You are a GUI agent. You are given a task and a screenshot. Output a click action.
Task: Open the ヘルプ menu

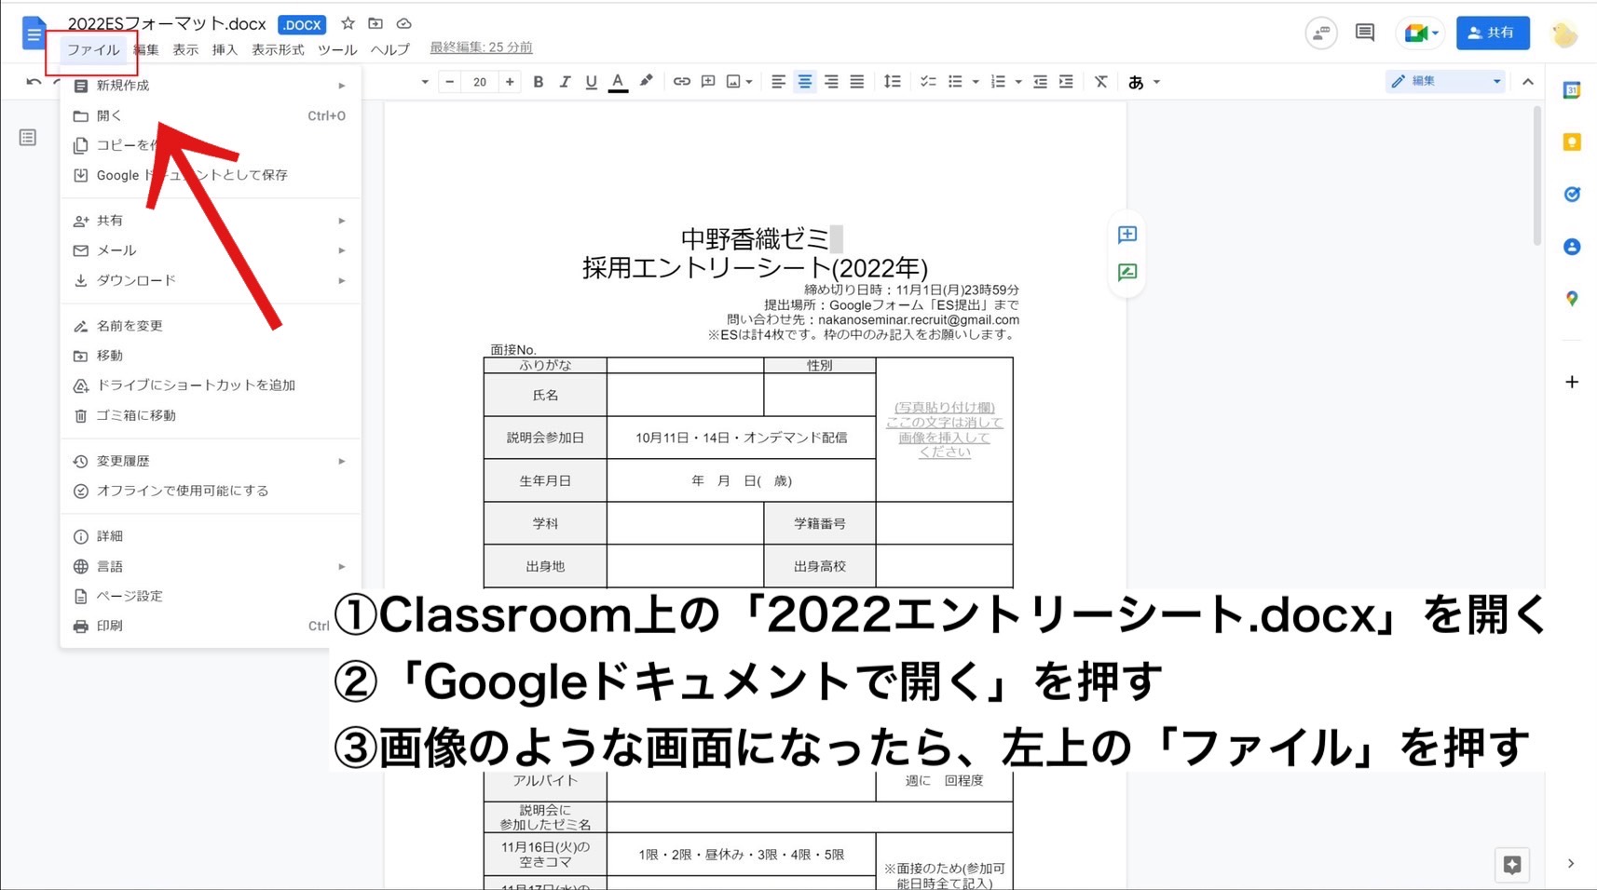point(390,50)
